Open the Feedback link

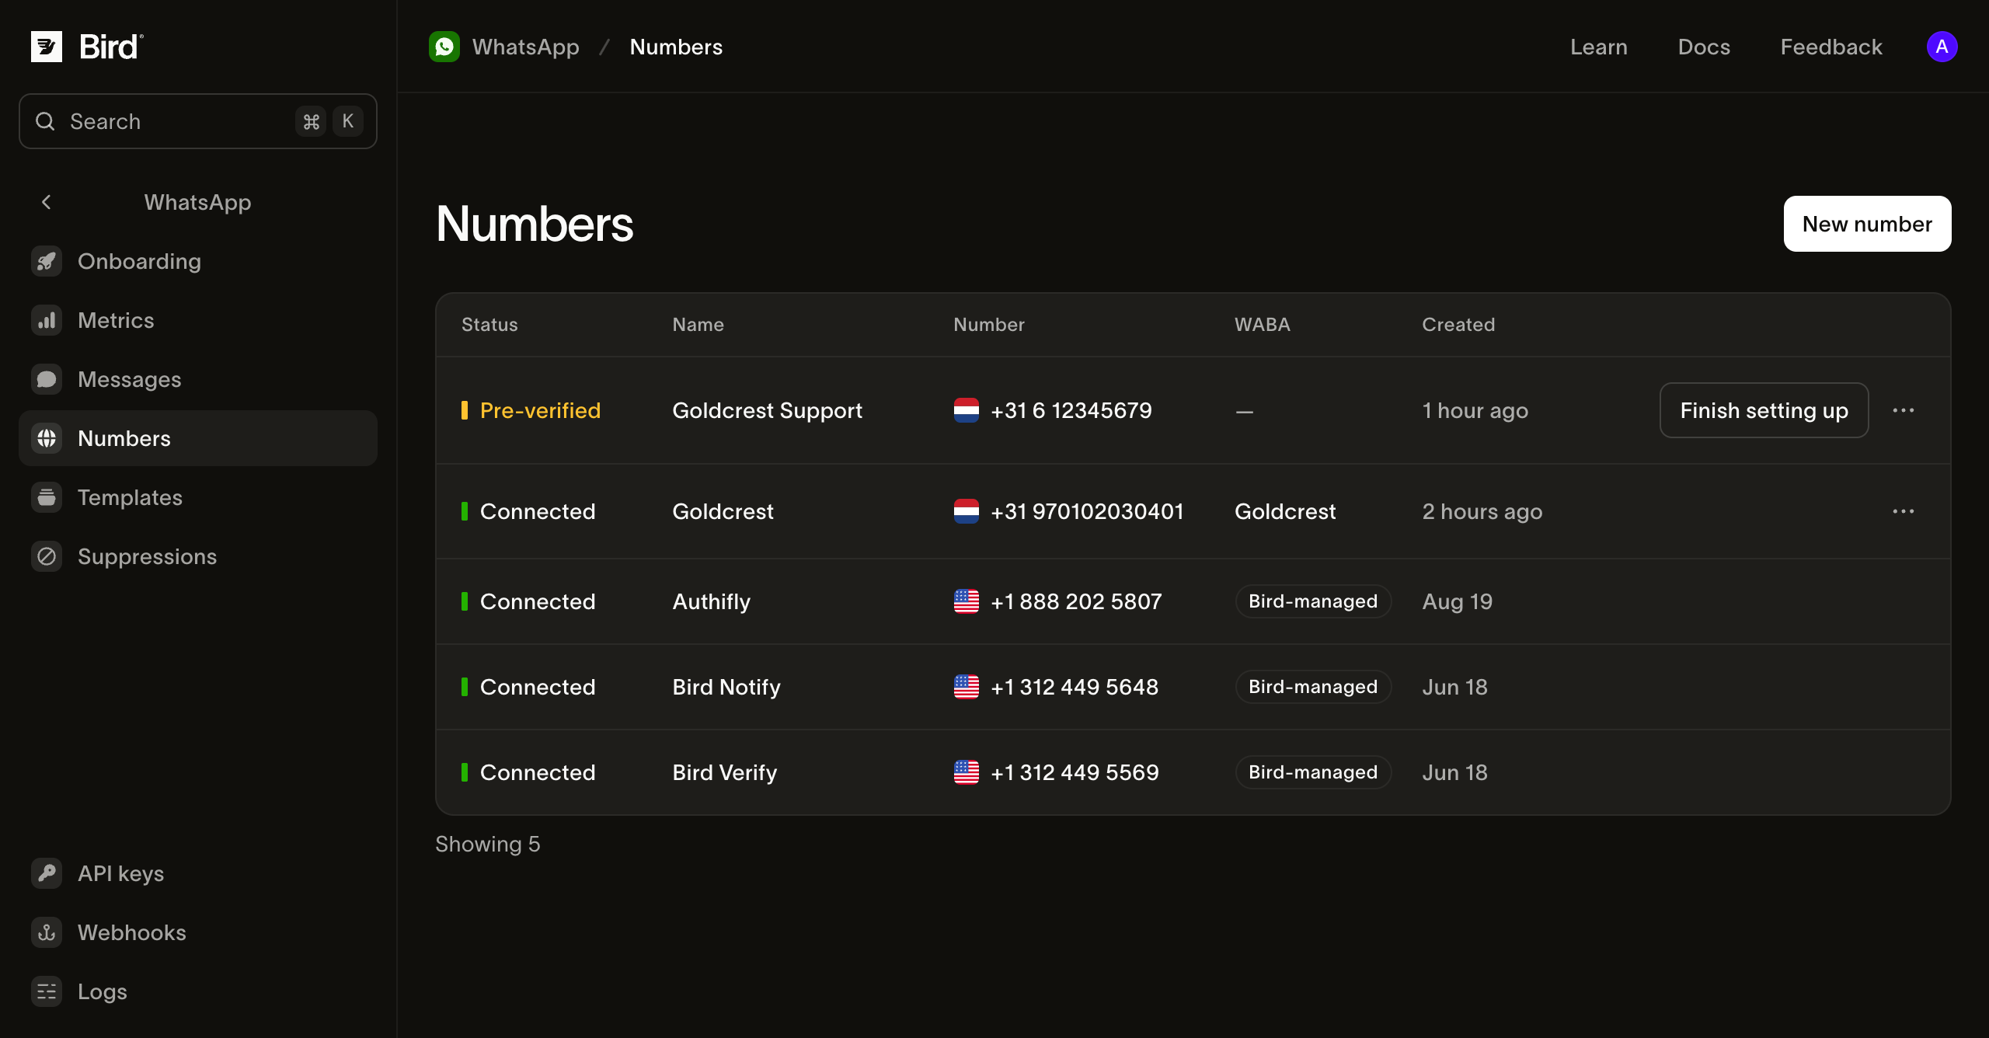click(x=1831, y=47)
